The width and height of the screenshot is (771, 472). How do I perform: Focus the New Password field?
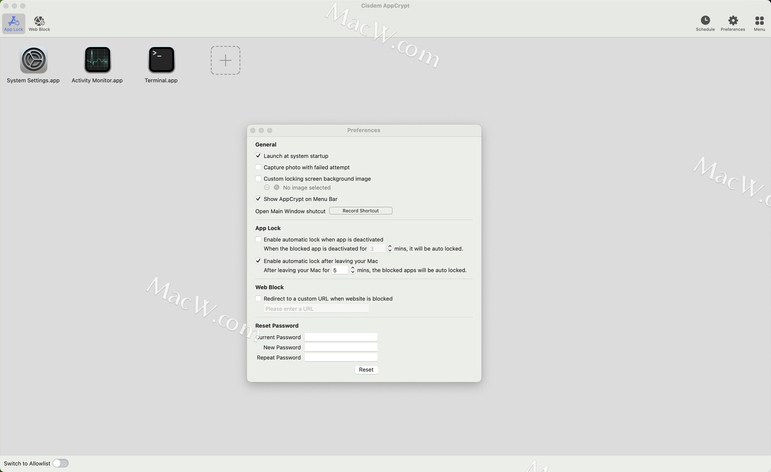pos(341,347)
